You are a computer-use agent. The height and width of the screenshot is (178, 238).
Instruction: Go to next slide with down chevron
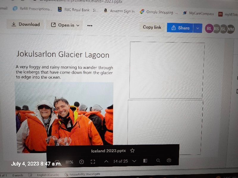point(134,161)
